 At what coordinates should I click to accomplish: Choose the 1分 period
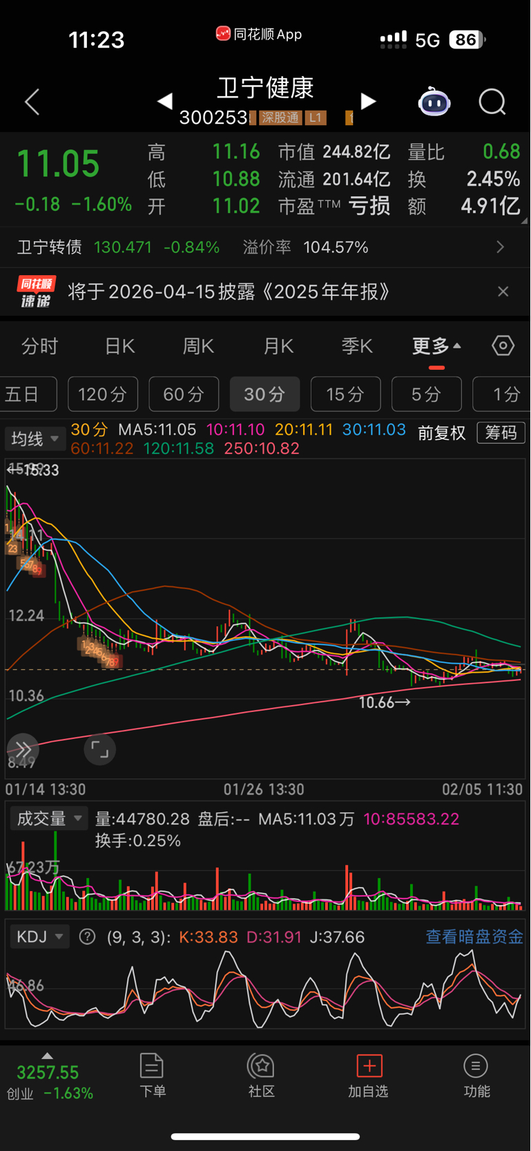click(x=502, y=394)
